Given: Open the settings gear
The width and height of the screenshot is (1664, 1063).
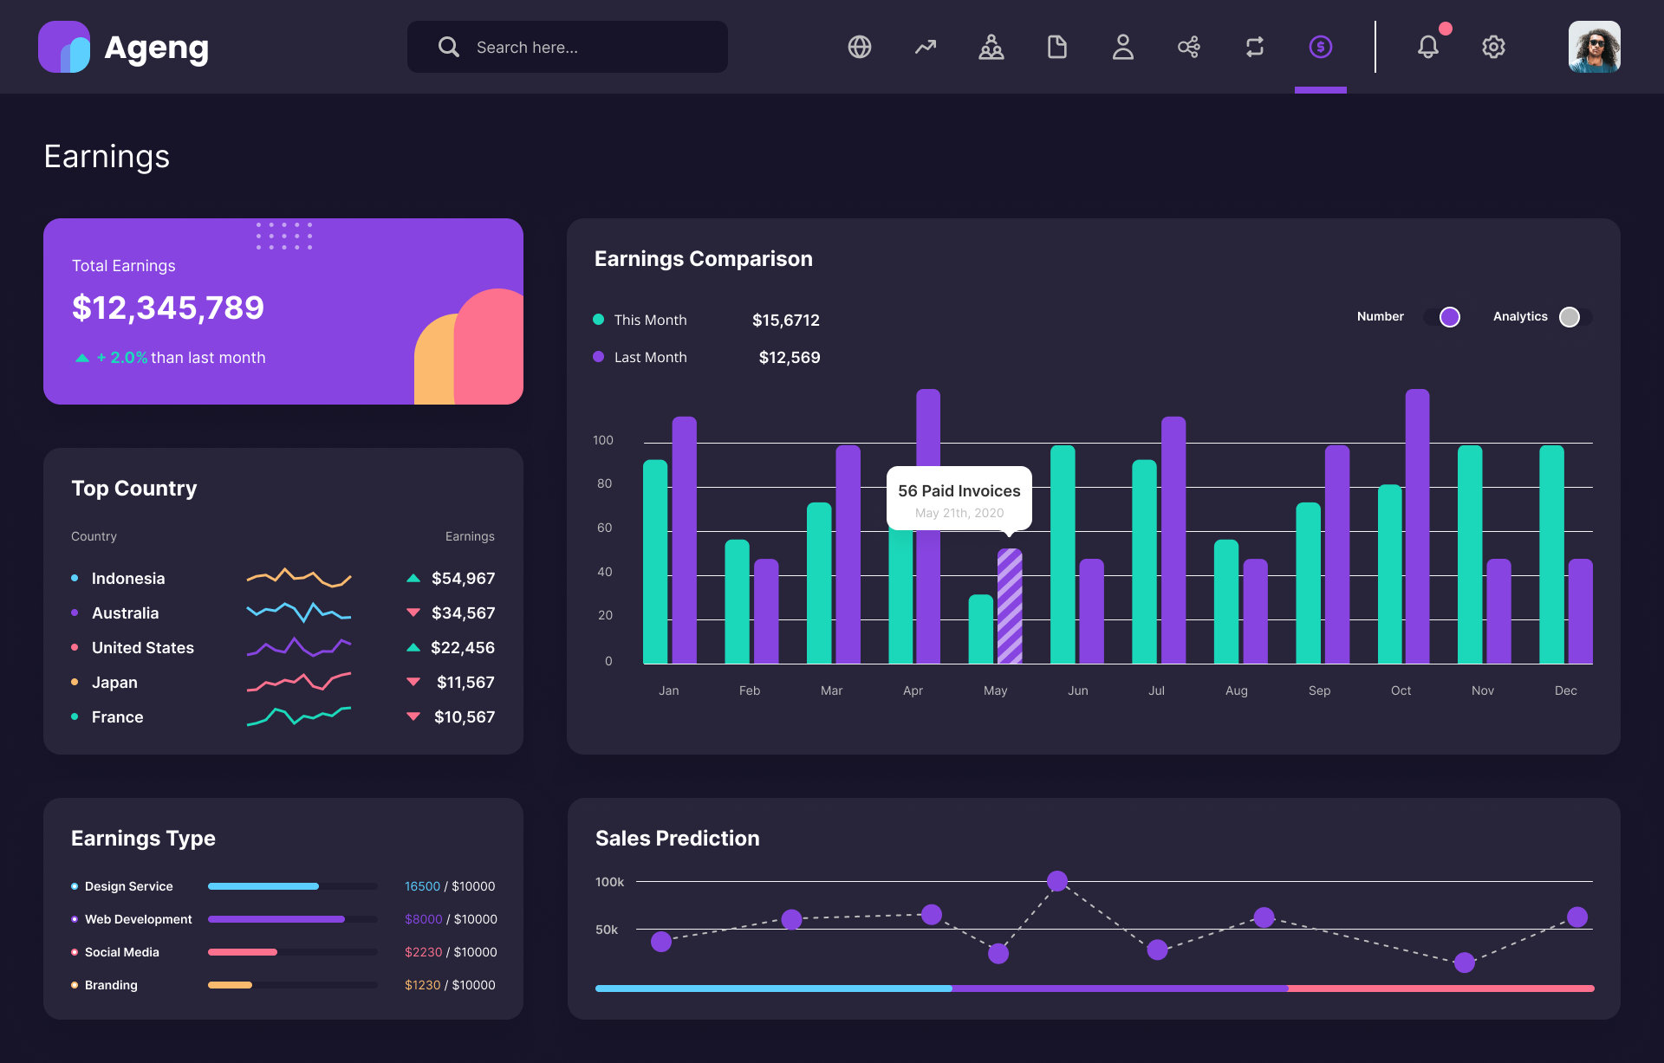Looking at the screenshot, I should pyautogui.click(x=1493, y=47).
